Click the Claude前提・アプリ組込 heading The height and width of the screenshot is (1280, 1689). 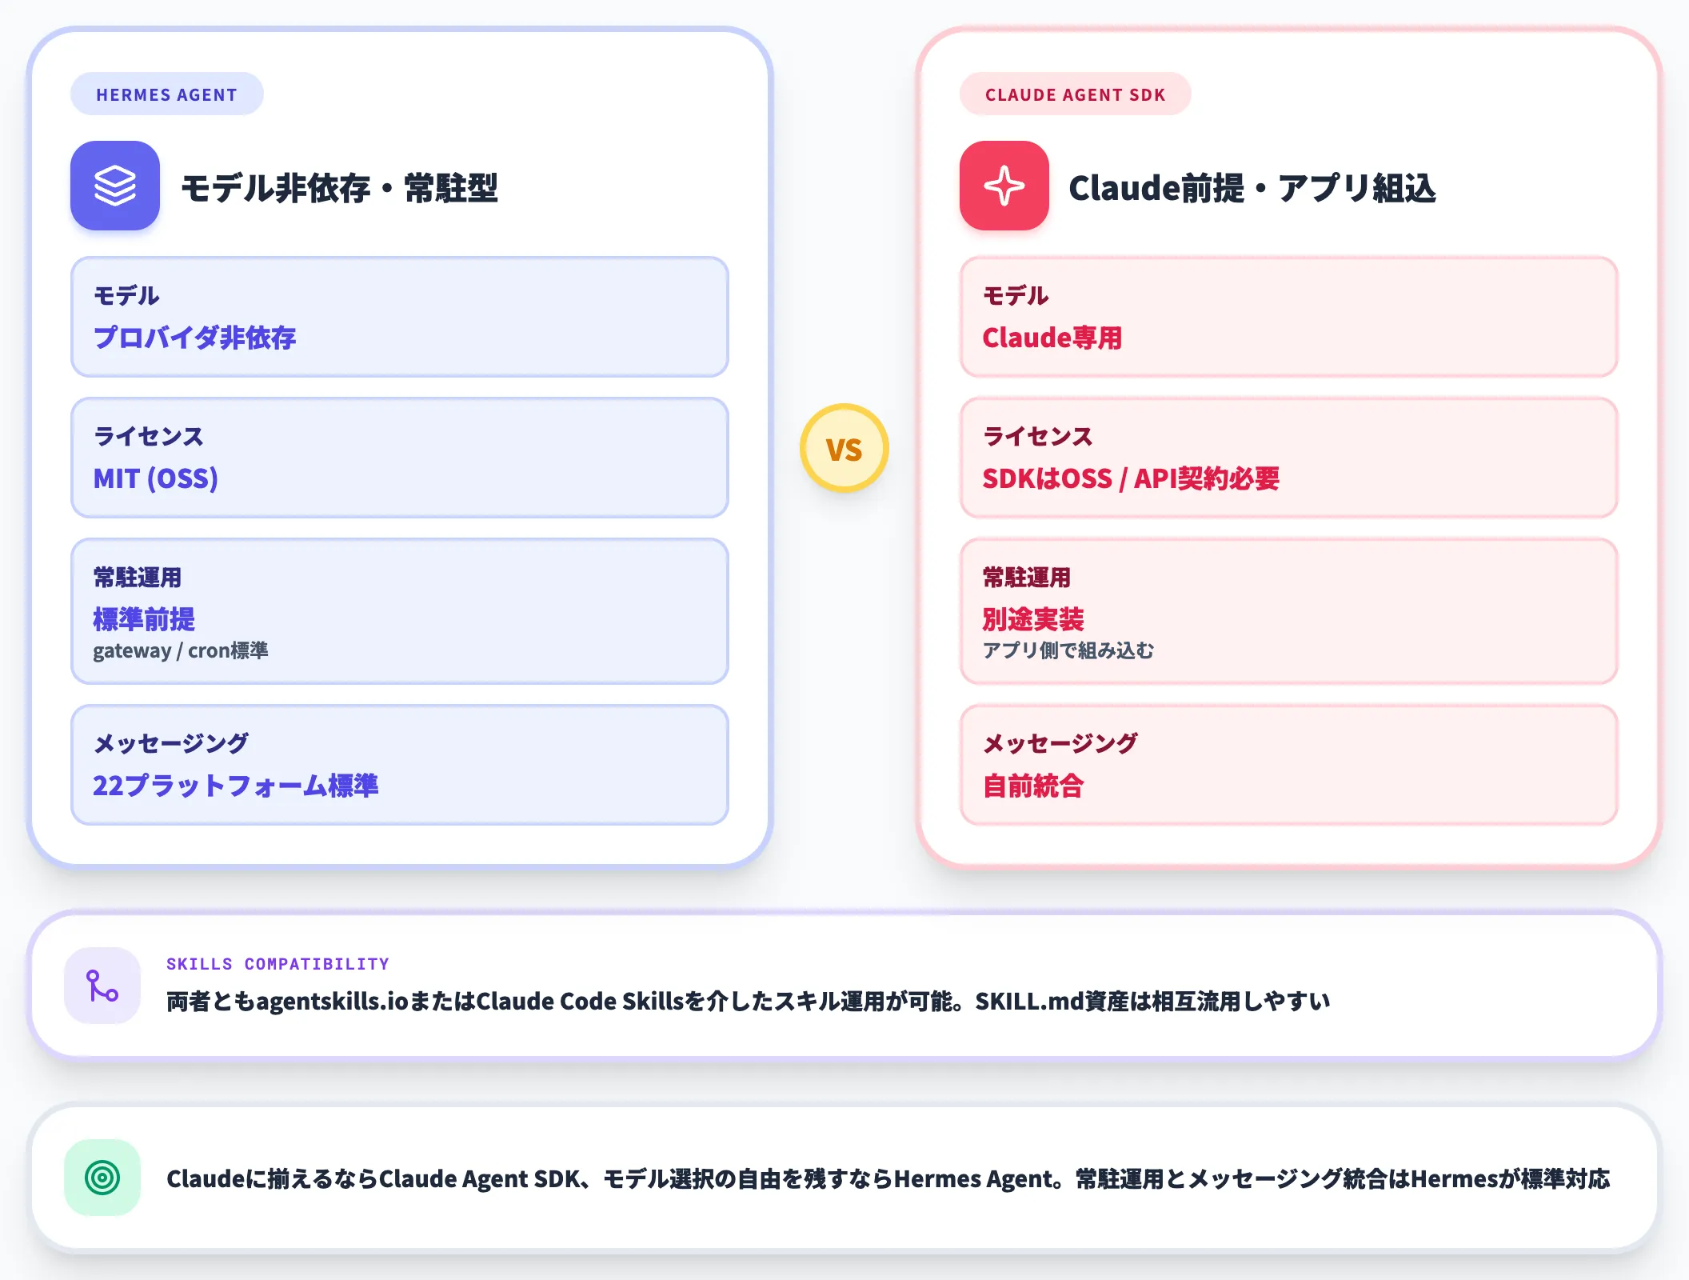coord(1252,188)
